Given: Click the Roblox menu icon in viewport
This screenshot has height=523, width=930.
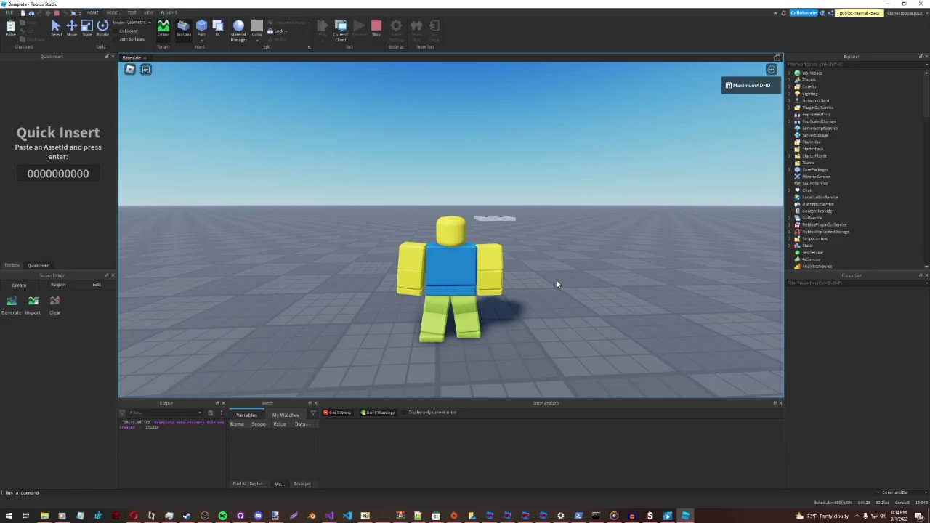Looking at the screenshot, I should point(129,69).
